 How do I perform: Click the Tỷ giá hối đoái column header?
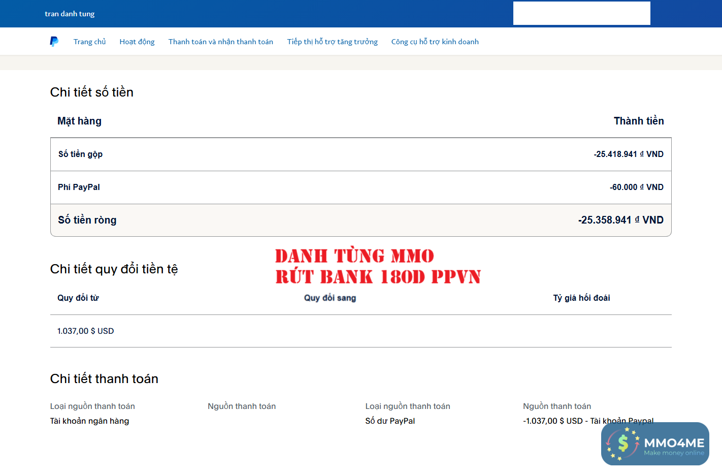pos(582,298)
